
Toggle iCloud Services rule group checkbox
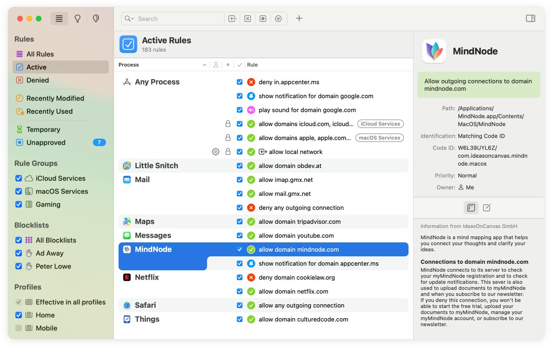click(x=19, y=178)
